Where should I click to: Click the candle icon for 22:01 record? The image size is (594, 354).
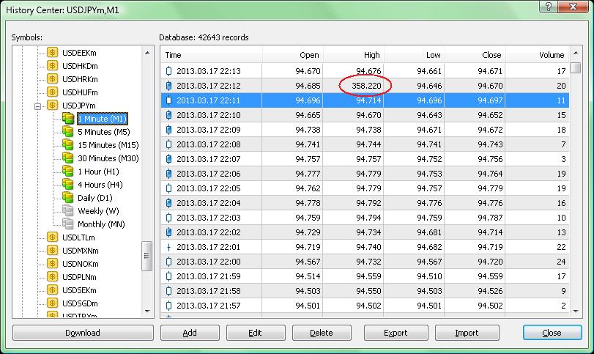169,247
